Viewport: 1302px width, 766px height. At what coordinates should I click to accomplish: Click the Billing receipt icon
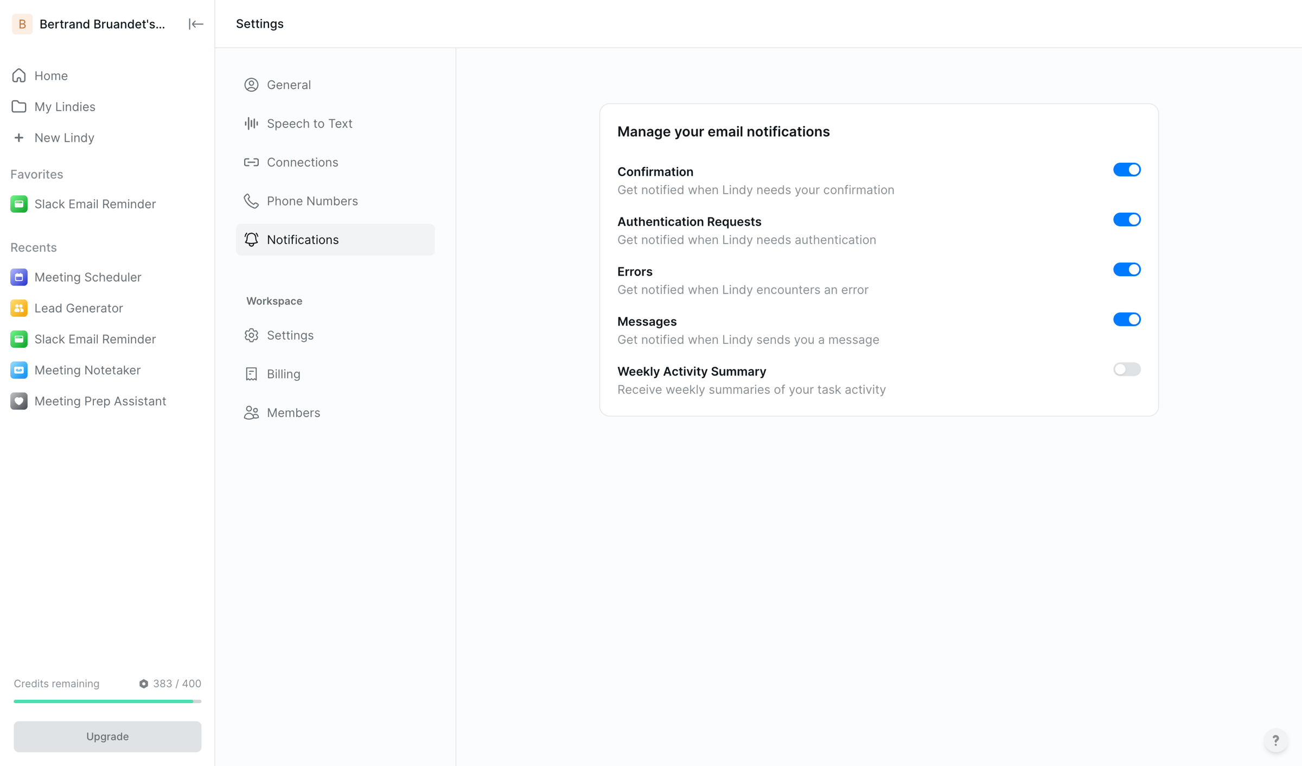coord(251,374)
